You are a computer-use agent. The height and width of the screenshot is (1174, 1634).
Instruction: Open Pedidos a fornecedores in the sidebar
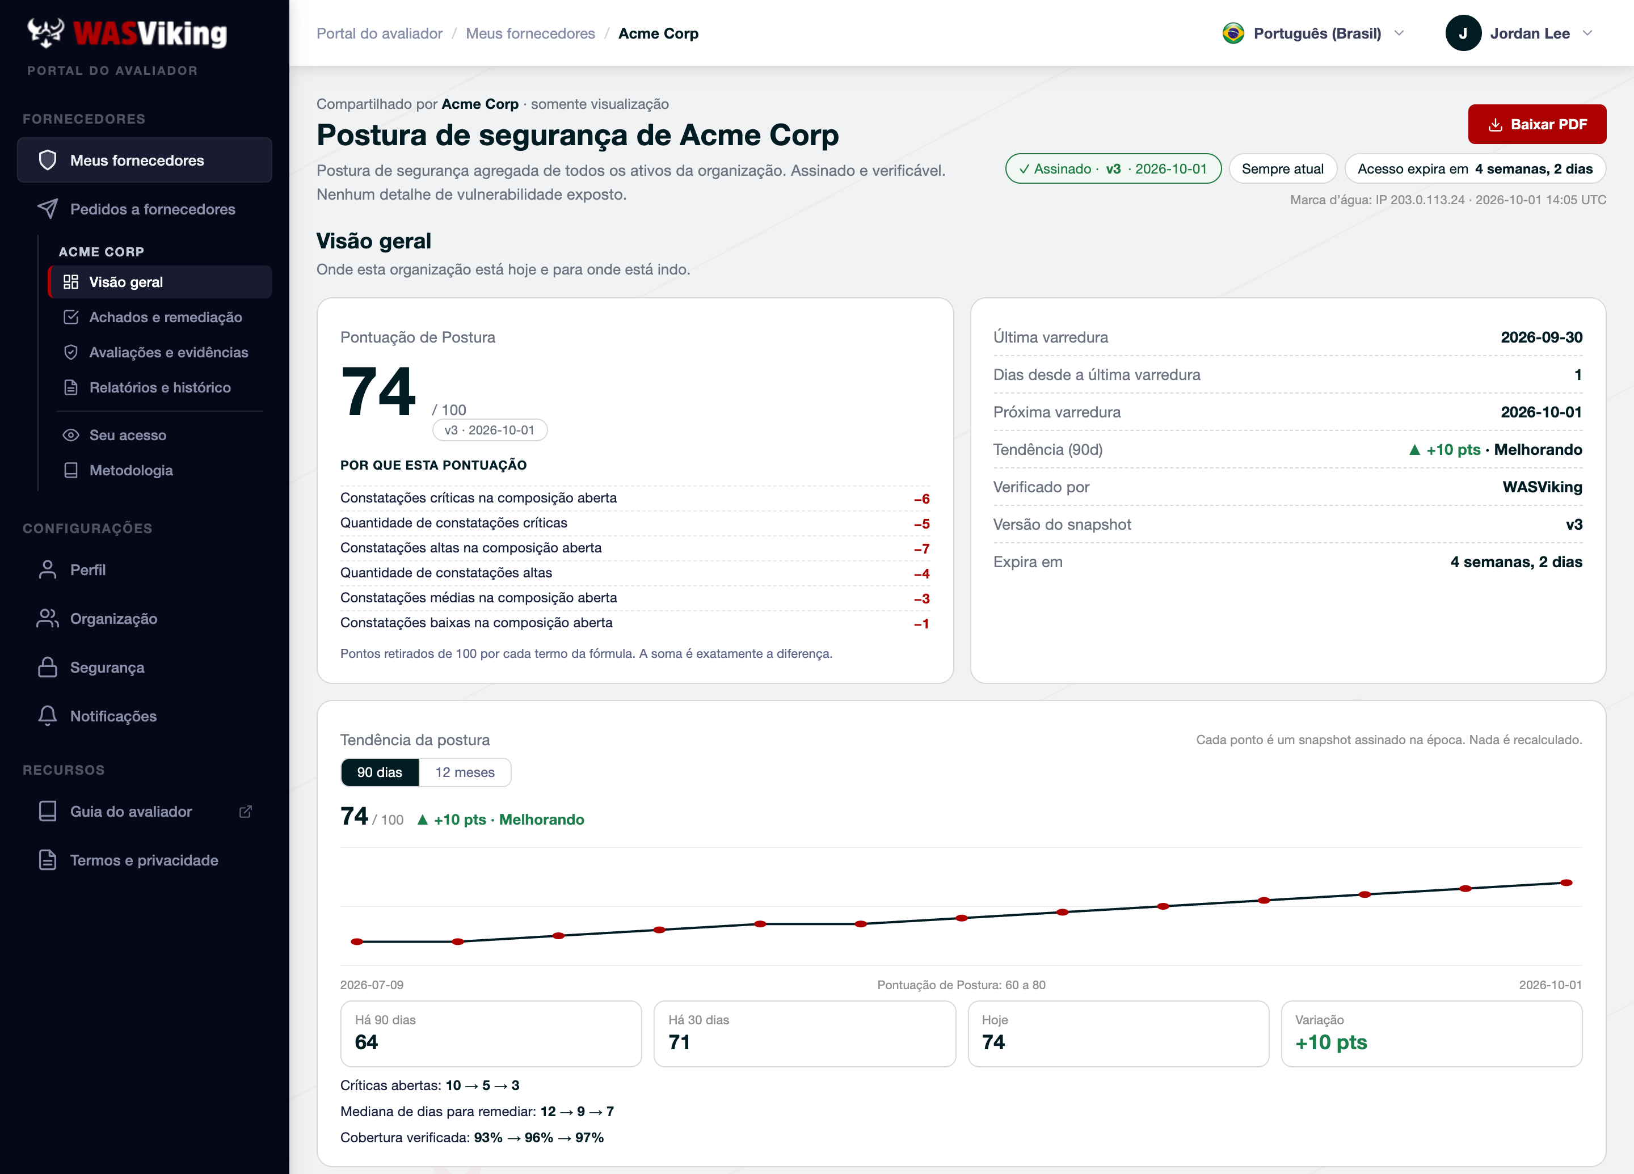tap(145, 209)
